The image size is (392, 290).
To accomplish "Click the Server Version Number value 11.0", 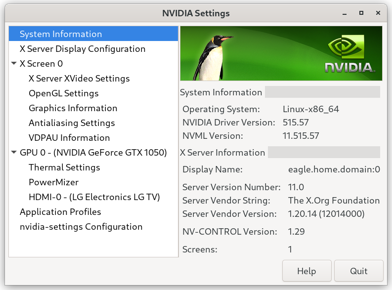I will click(296, 187).
